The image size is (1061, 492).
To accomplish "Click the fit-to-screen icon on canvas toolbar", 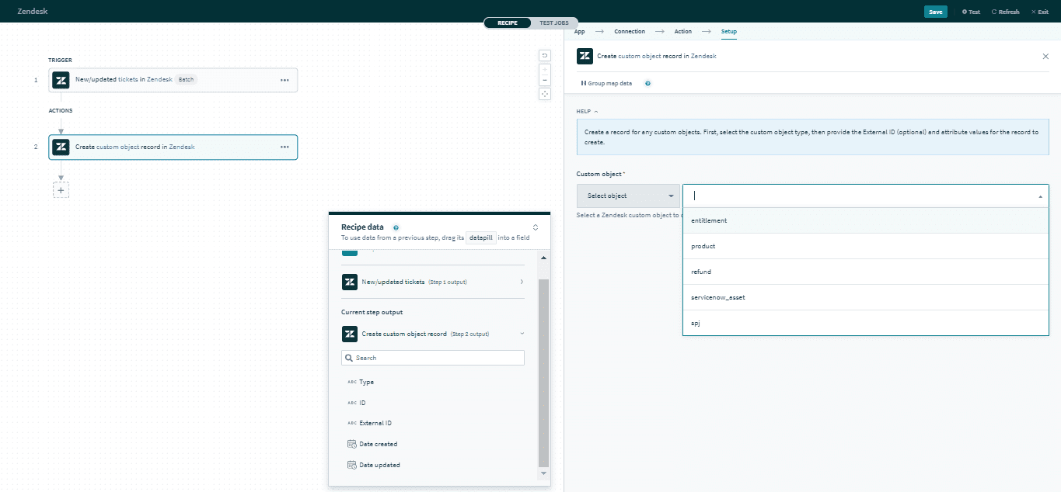I will click(544, 93).
